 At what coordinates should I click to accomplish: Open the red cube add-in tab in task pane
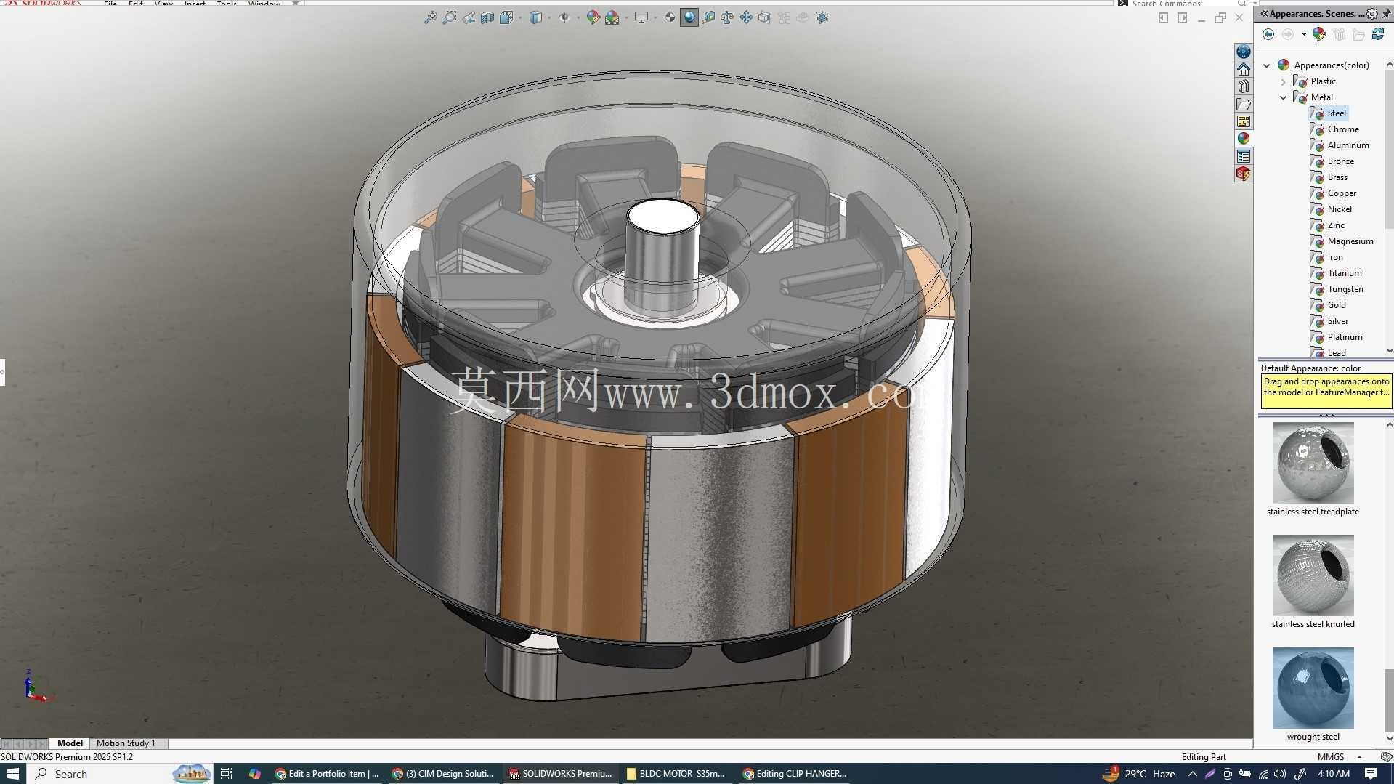click(1244, 174)
